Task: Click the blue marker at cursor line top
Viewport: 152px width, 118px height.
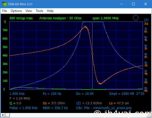Action: (x=92, y=22)
